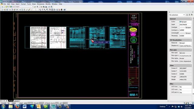Open the DesignCenter toolbar icon
Image resolution: width=194 pixels, height=109 pixels.
(52, 9)
